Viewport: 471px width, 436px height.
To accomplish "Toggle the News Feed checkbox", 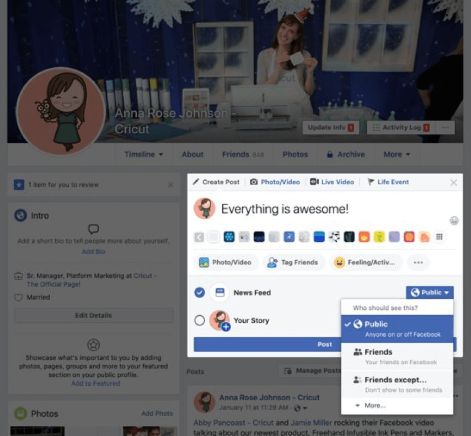I will 200,293.
